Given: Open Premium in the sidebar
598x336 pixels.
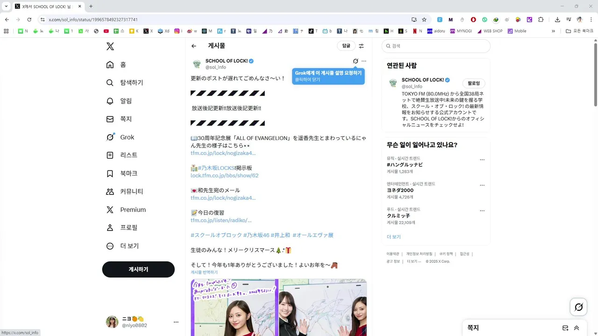Looking at the screenshot, I should click(126, 210).
